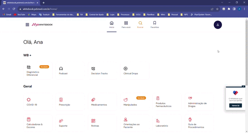
Task: Open the Manipulados card
Action: 135,102
